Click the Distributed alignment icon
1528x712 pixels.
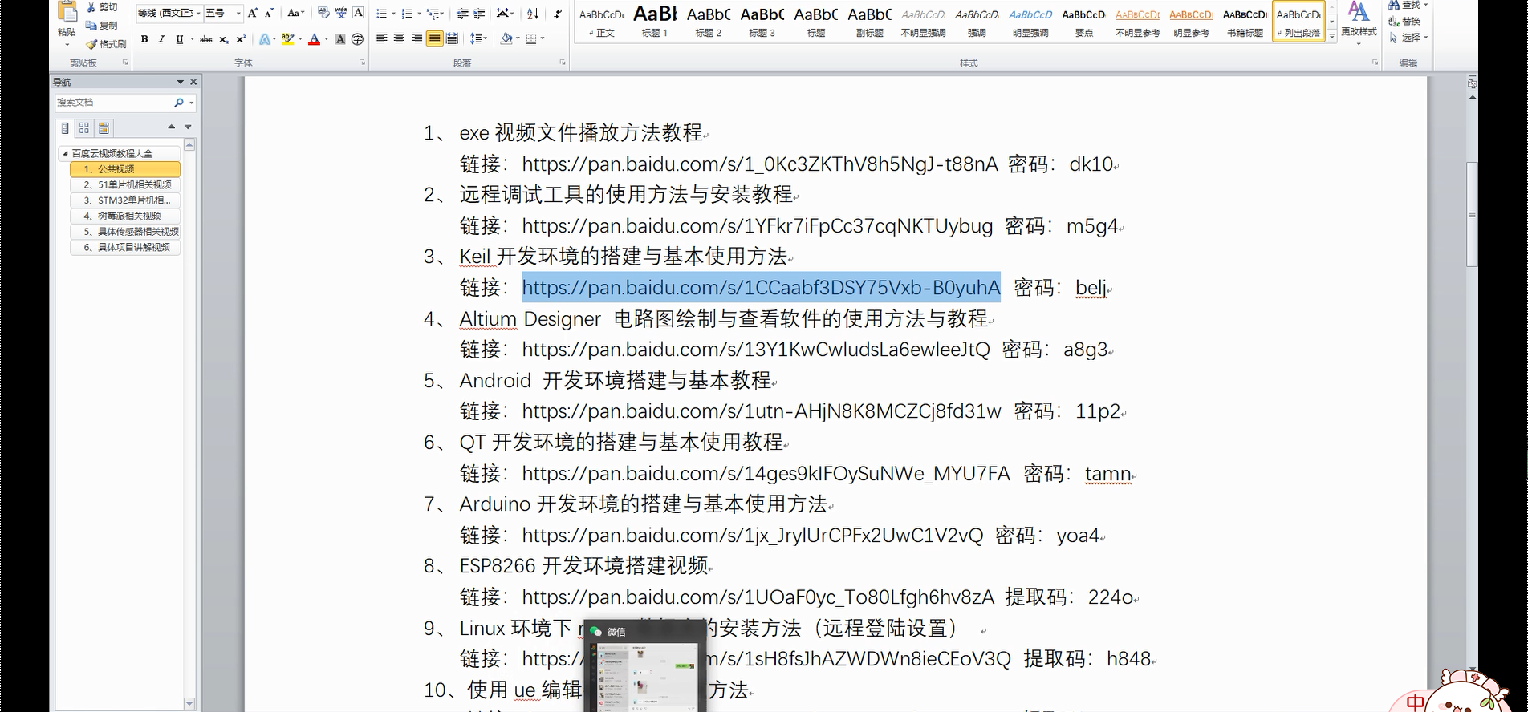click(452, 38)
